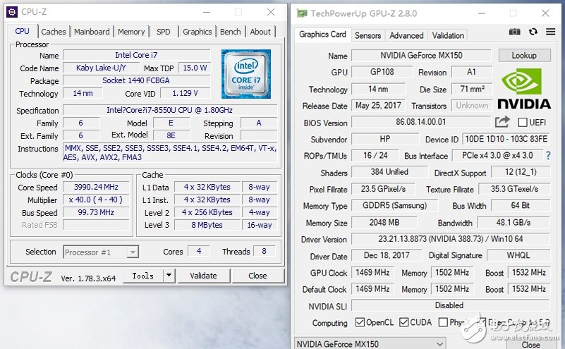Open the Tools dropdown arrow in CPU-Z
Screen dimensions: 565x349
point(169,276)
